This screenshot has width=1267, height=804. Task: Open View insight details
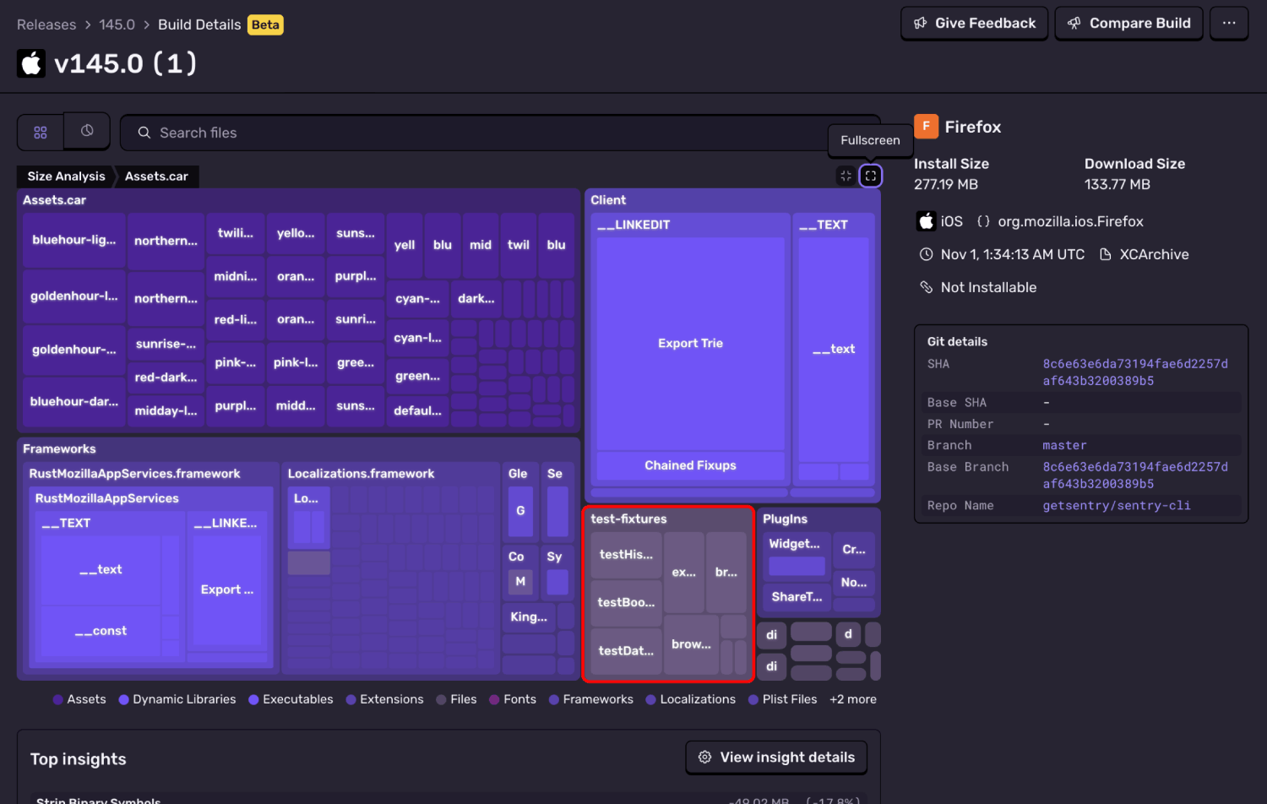click(775, 758)
